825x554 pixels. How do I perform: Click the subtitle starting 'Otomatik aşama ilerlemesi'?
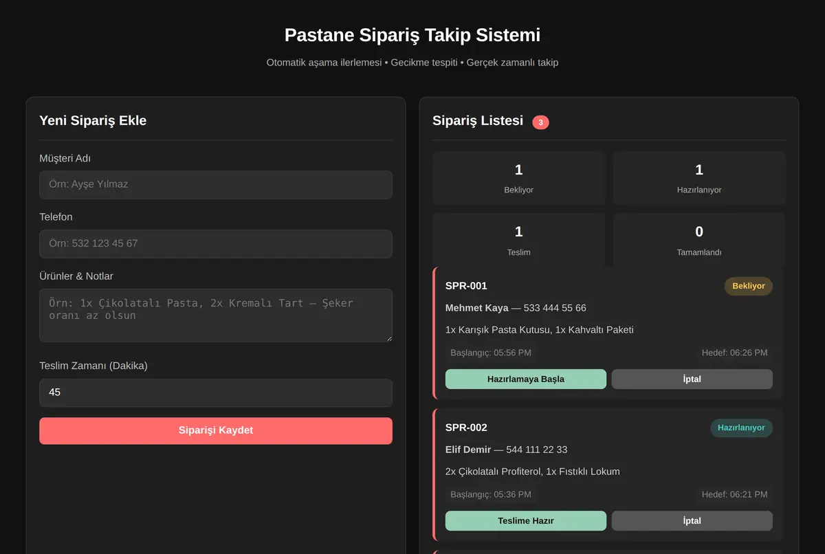pos(412,63)
